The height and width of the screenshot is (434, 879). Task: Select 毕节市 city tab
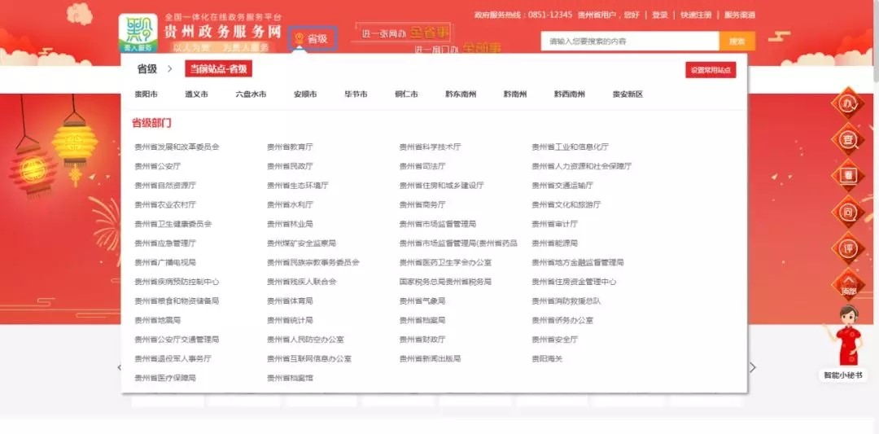(356, 94)
